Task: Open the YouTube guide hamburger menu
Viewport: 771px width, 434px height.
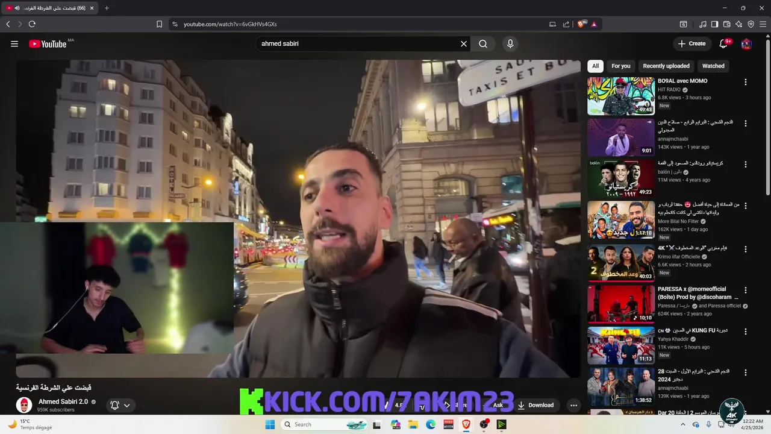Action: tap(14, 43)
